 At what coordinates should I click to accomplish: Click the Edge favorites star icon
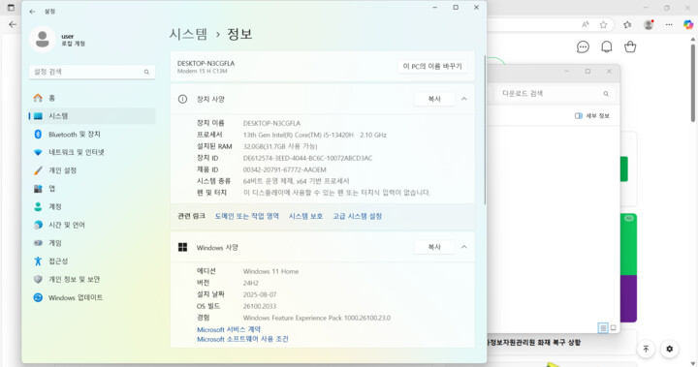[603, 25]
